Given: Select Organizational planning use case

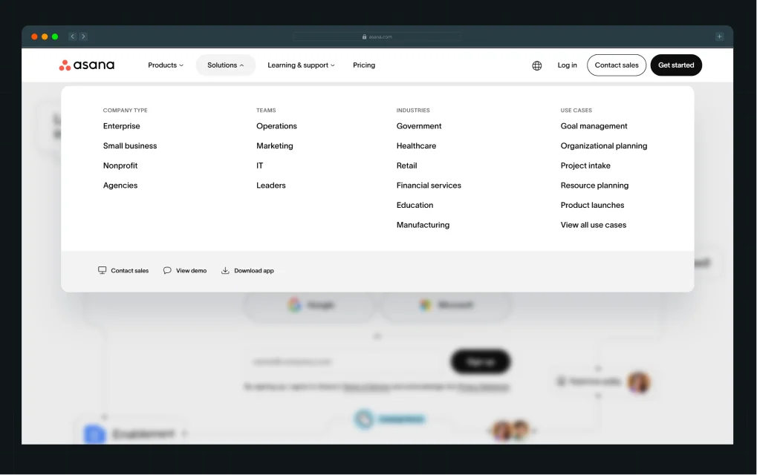Looking at the screenshot, I should (604, 145).
